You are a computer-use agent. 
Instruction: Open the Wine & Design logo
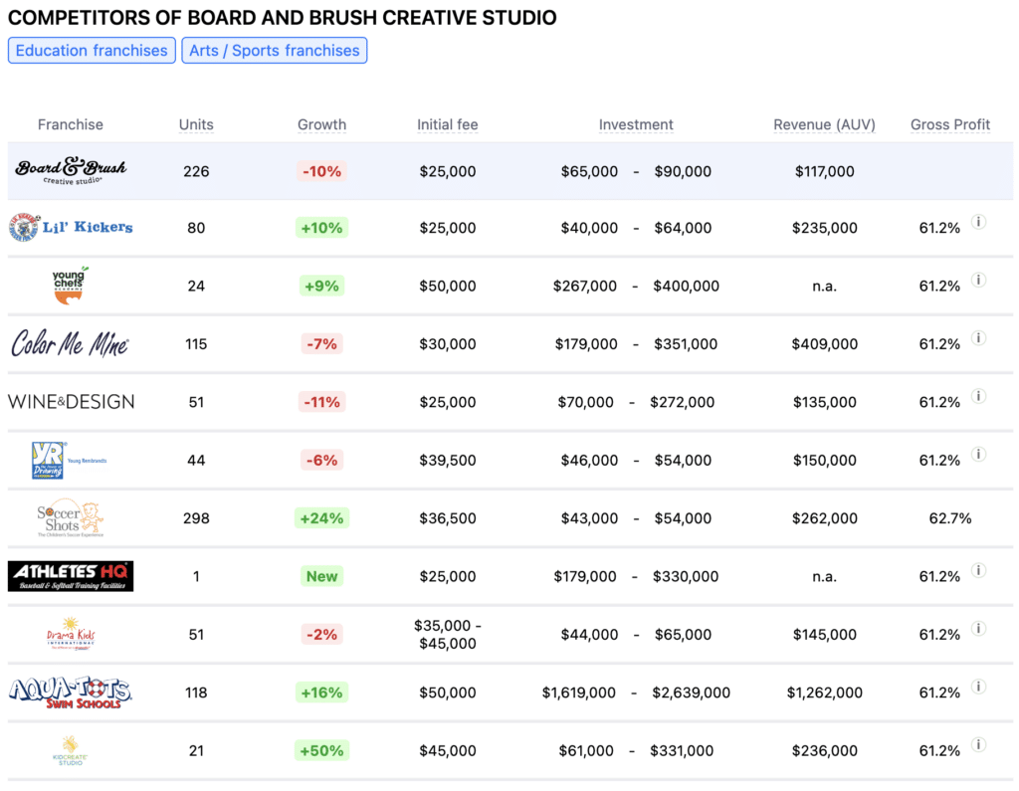pos(71,402)
